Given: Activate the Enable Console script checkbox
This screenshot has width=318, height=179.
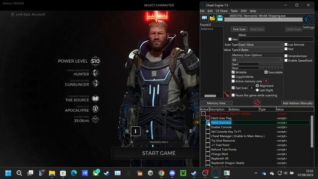Looking at the screenshot, I should click(208, 127).
